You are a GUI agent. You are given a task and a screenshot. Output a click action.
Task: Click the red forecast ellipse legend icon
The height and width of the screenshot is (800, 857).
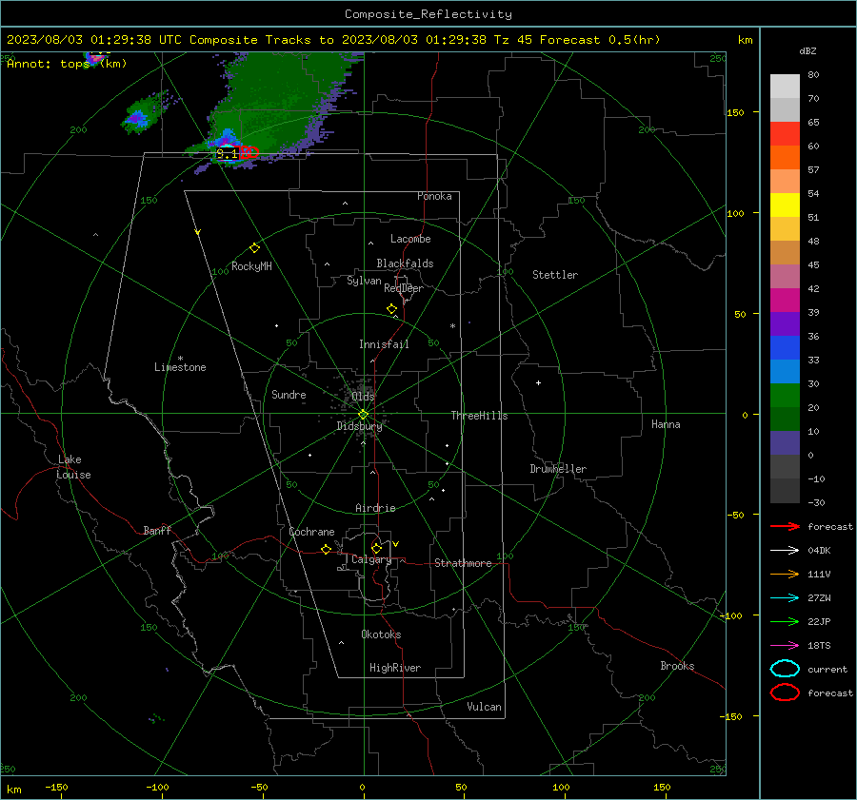[785, 693]
